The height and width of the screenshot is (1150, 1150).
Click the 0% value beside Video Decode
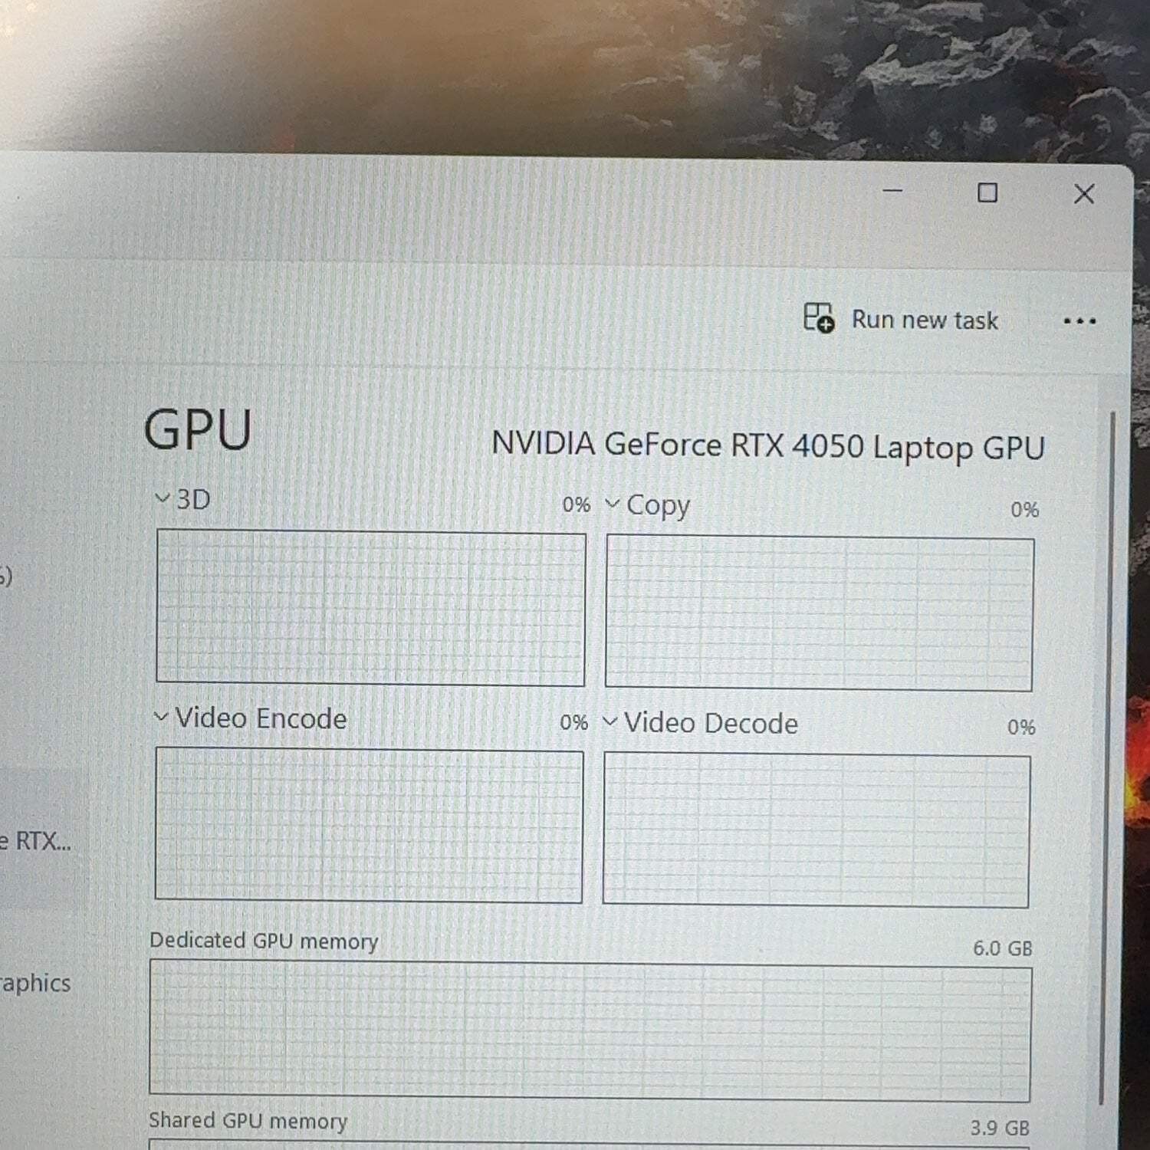click(x=1021, y=728)
